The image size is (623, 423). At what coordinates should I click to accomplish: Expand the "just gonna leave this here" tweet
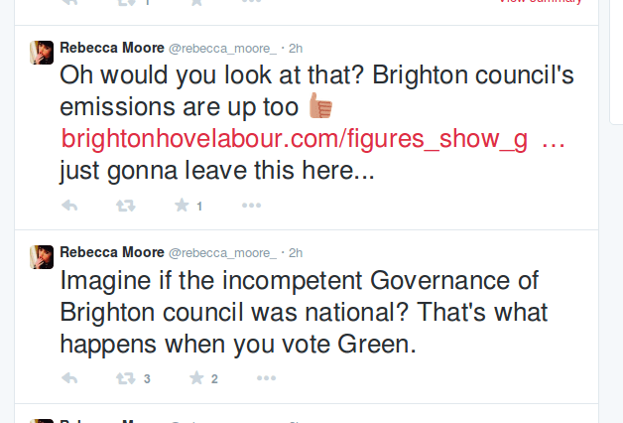click(x=446, y=171)
